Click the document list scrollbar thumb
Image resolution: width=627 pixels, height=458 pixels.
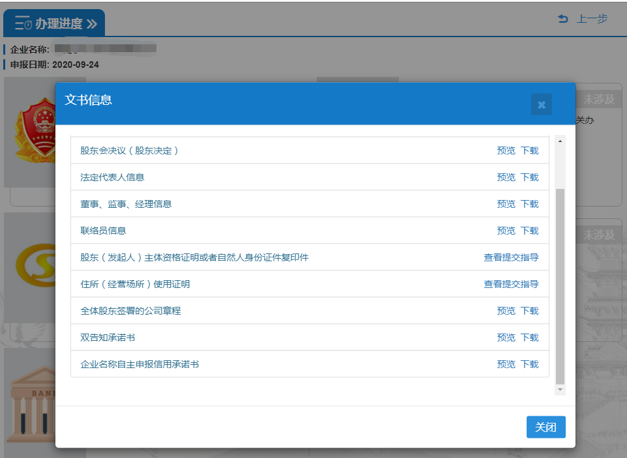click(560, 287)
